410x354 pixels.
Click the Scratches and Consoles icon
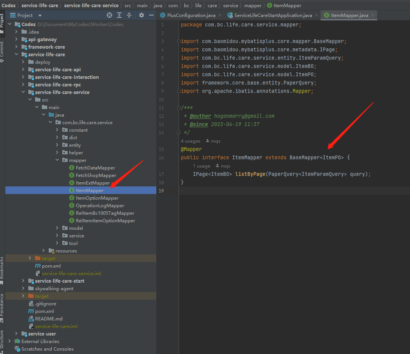pyautogui.click(x=17, y=349)
